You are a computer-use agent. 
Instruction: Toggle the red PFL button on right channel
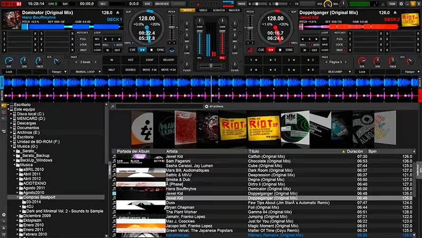click(222, 58)
